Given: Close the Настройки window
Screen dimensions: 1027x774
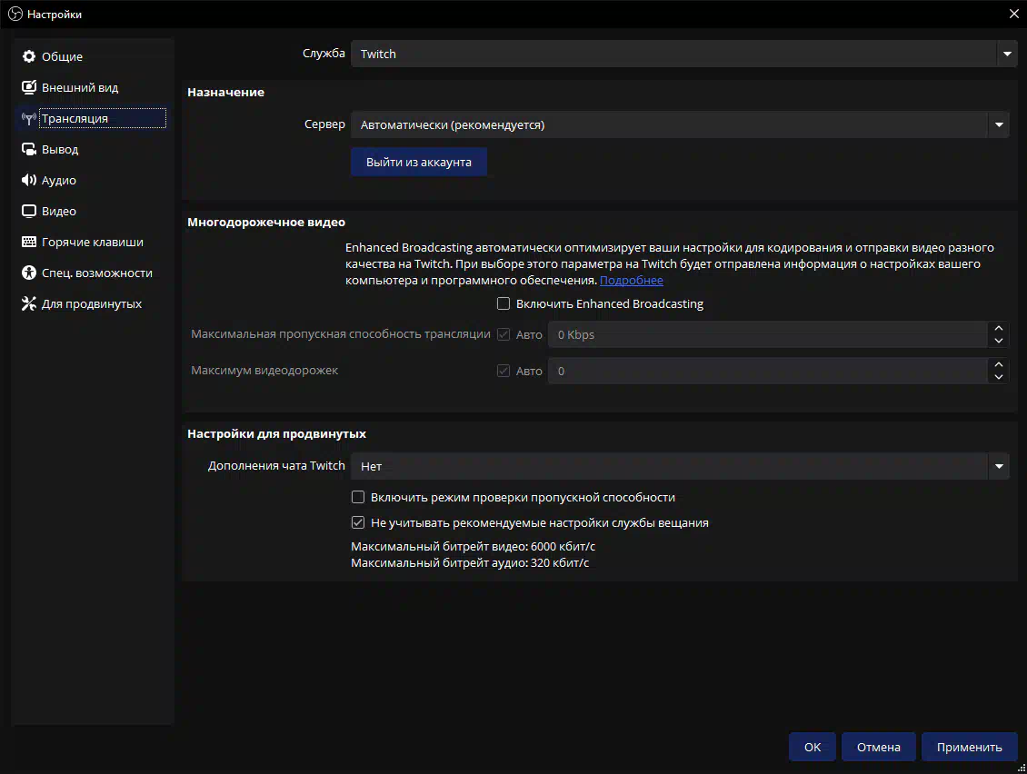Looking at the screenshot, I should pyautogui.click(x=1014, y=14).
